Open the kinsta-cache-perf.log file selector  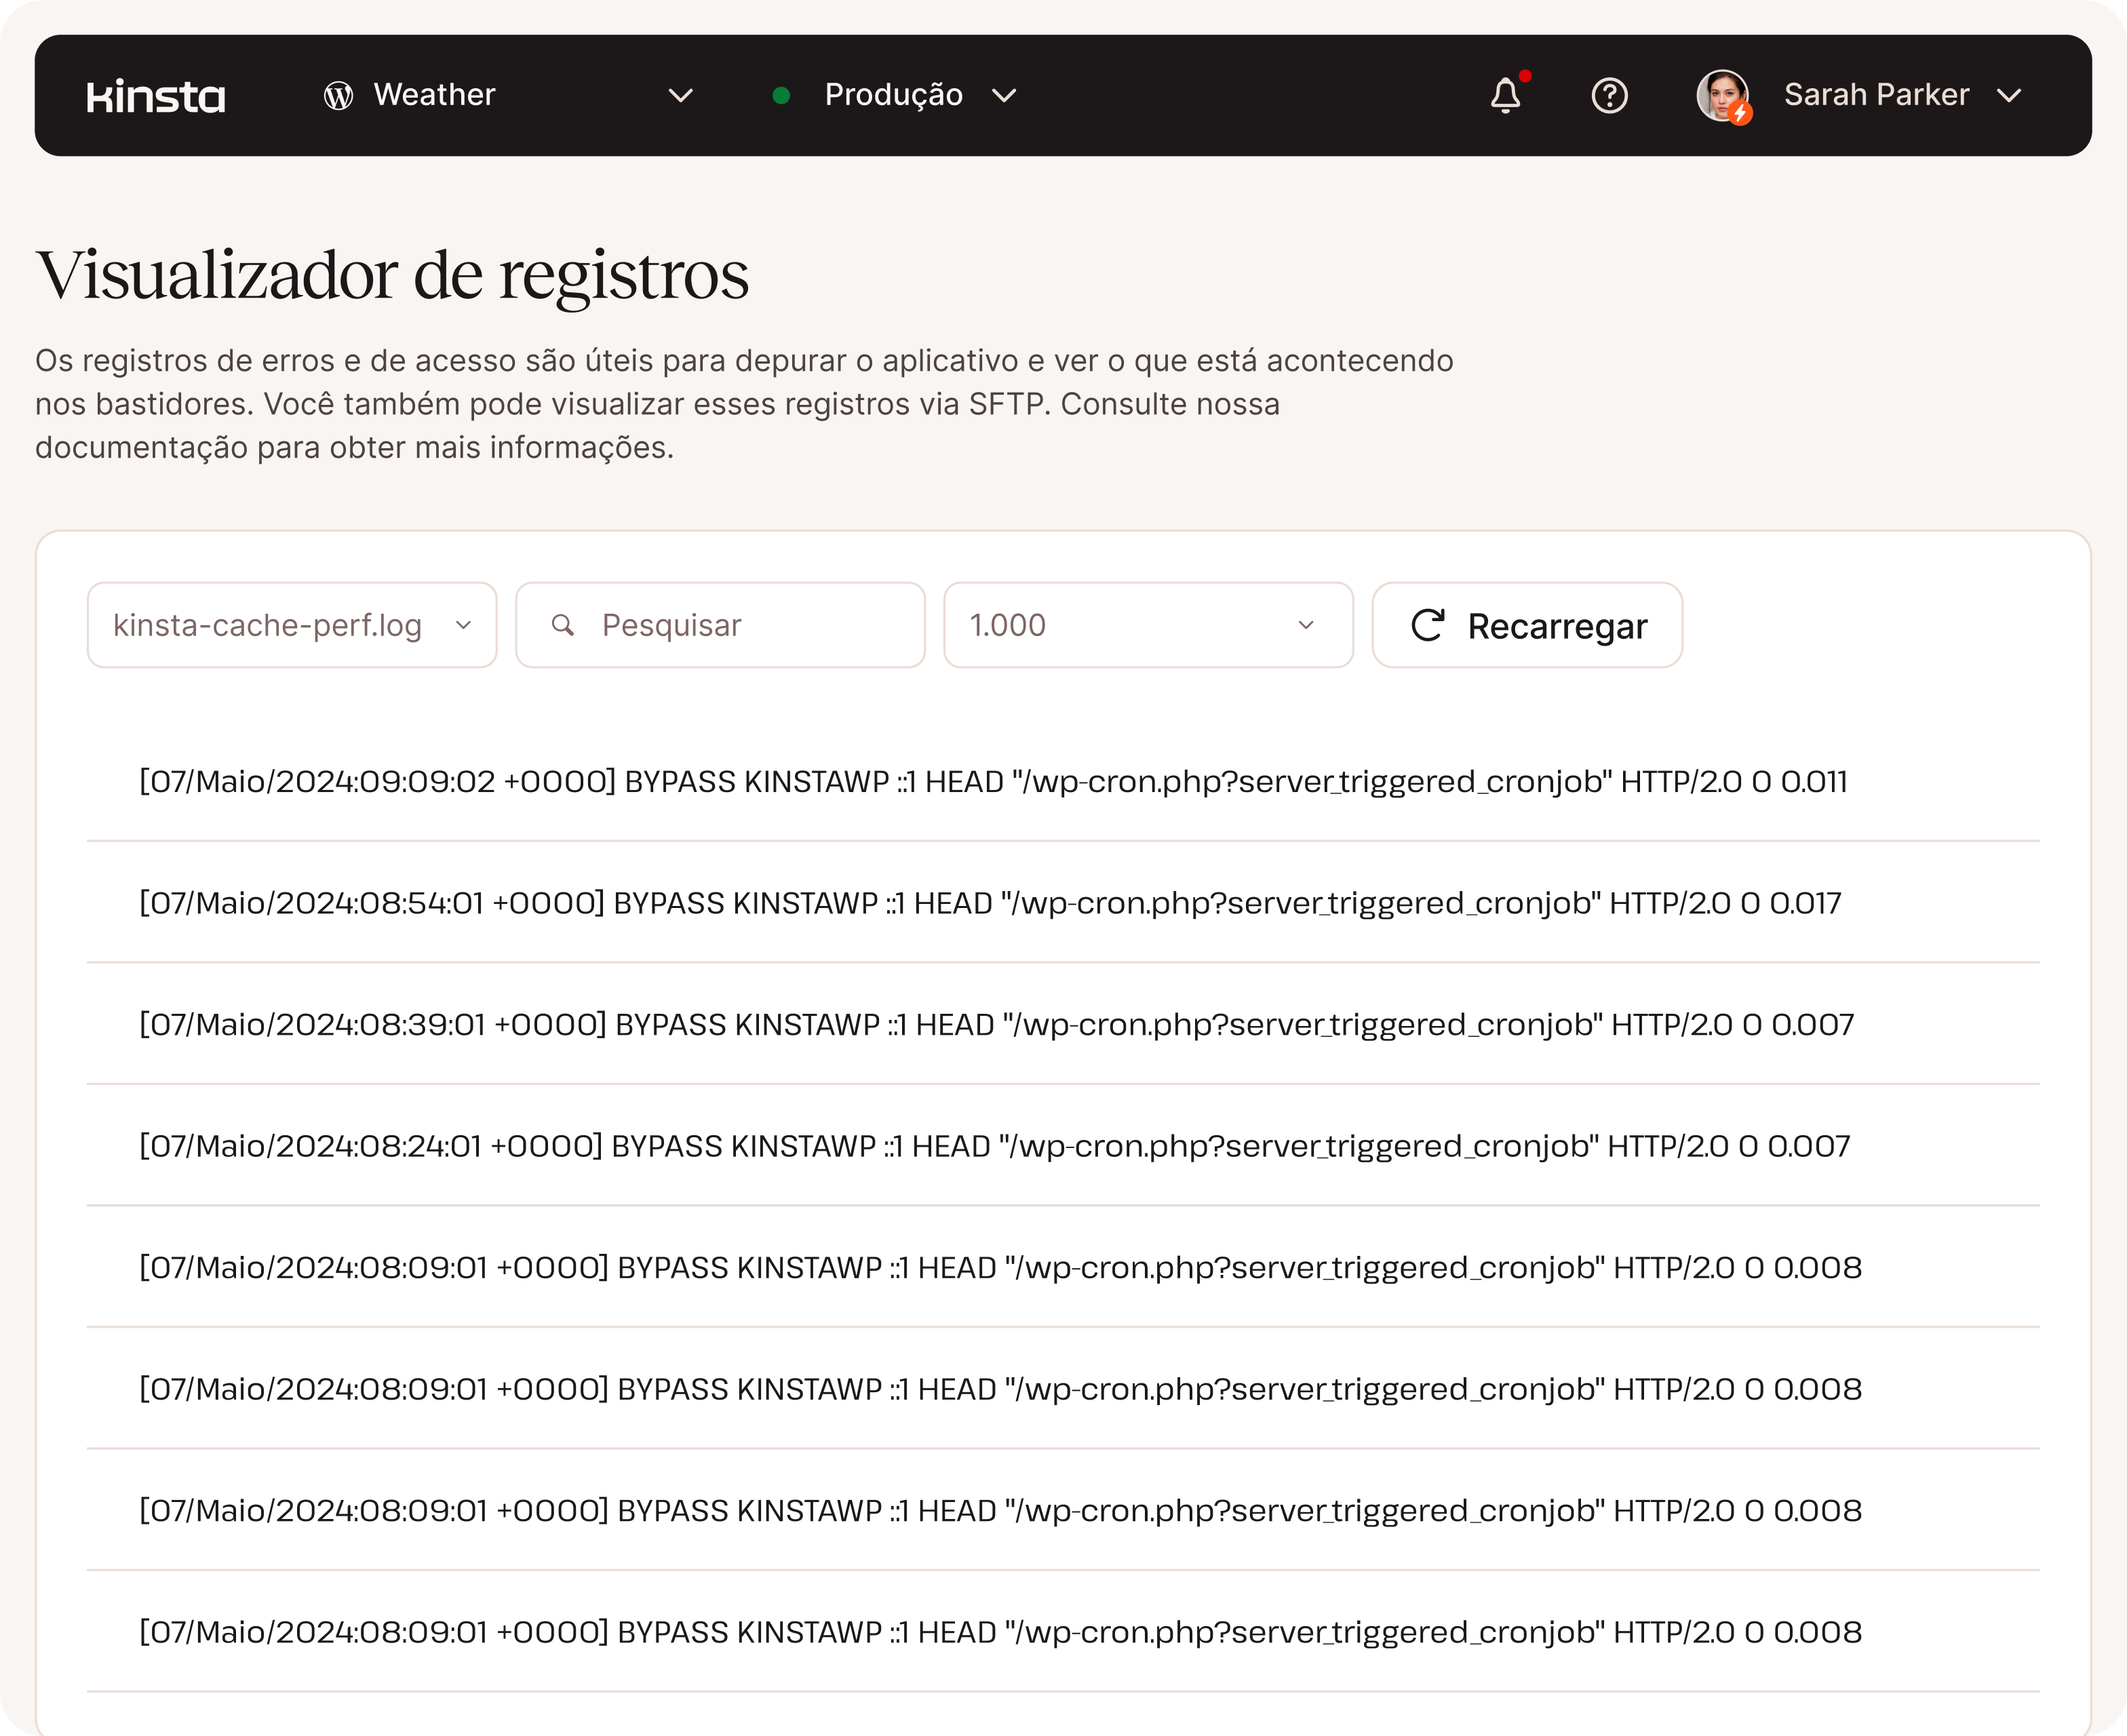[x=291, y=625]
